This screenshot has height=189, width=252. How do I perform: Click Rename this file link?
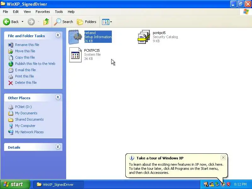coord(27,45)
